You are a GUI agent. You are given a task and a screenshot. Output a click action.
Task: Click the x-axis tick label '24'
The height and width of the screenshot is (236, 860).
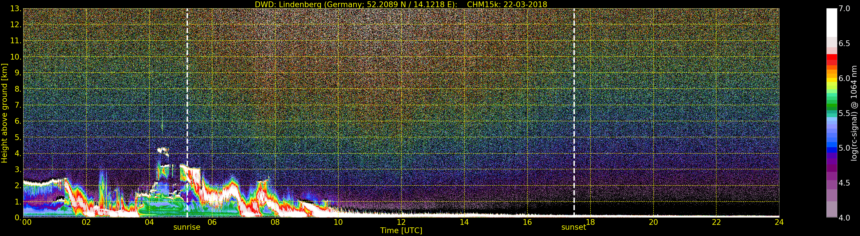pyautogui.click(x=779, y=222)
